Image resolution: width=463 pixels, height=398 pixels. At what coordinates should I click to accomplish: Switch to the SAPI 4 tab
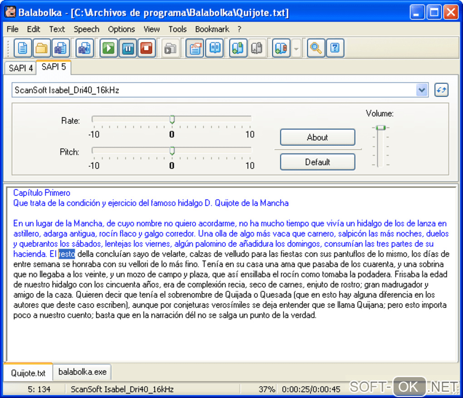tap(20, 68)
